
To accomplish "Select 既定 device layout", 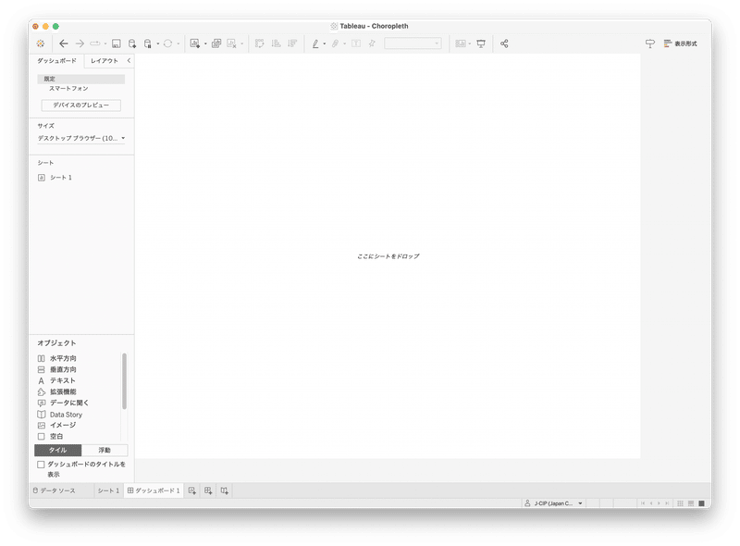I will point(81,79).
